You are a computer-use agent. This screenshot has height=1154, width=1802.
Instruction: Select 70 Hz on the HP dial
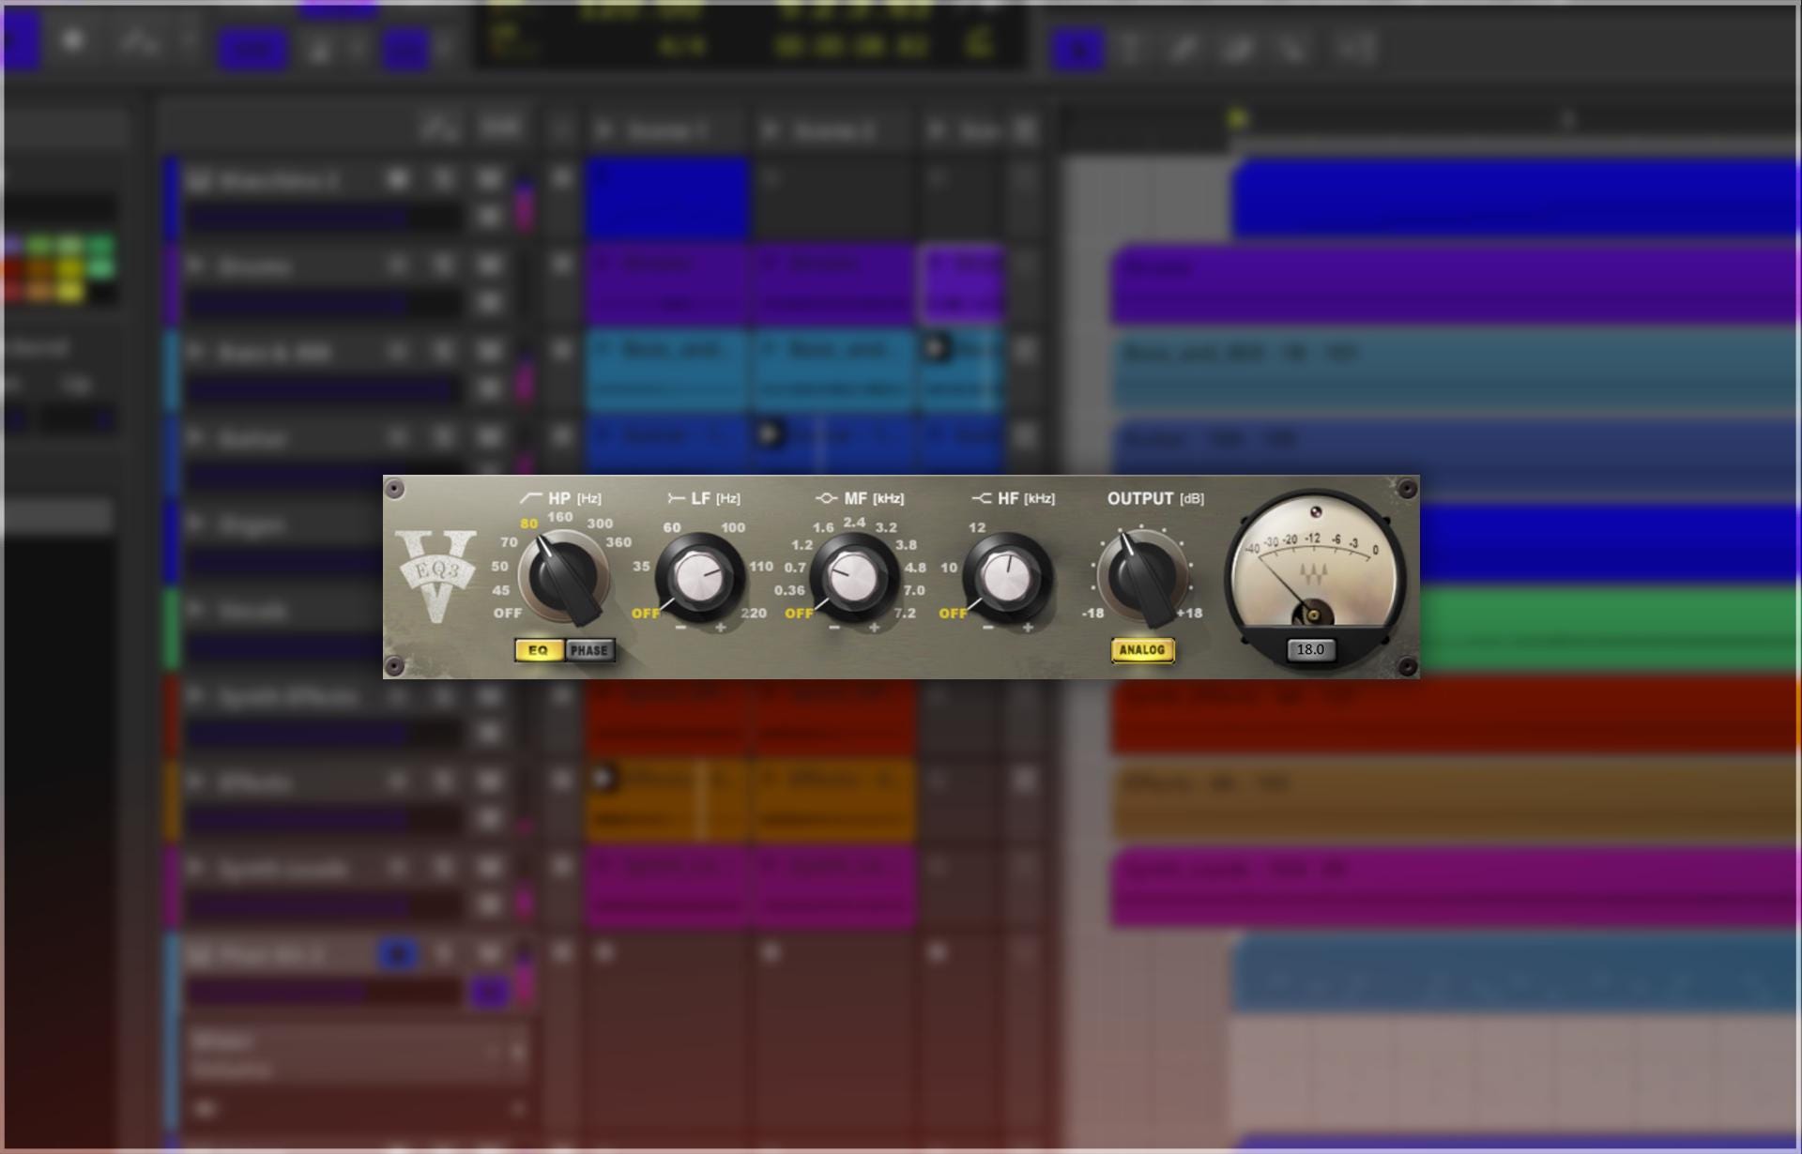[x=509, y=542]
